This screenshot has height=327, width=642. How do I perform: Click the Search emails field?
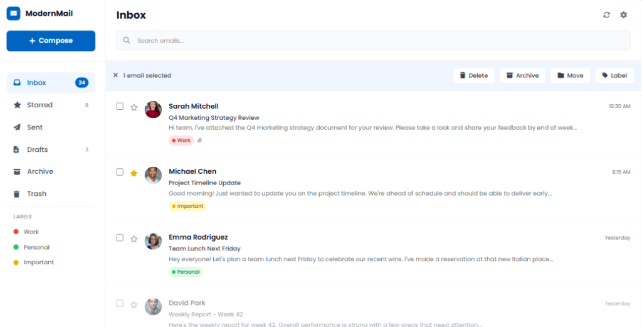click(374, 41)
